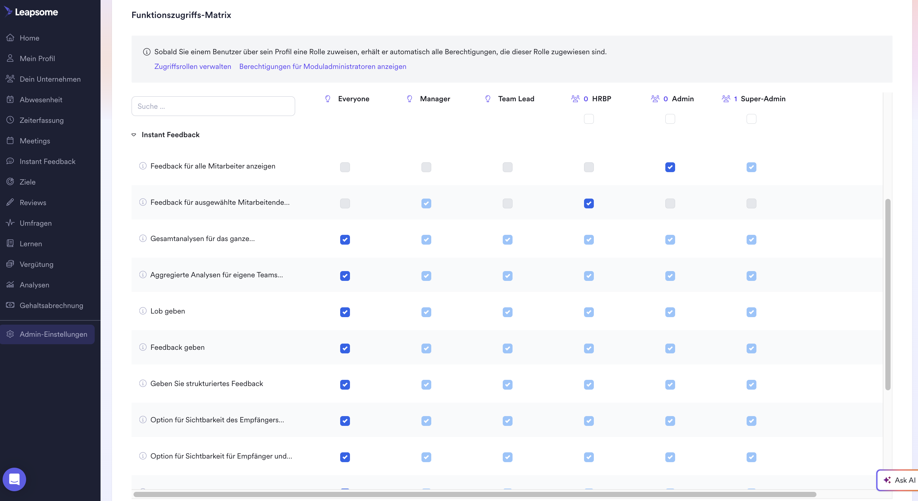Click the Ziele target icon
The height and width of the screenshot is (501, 918).
tap(10, 182)
